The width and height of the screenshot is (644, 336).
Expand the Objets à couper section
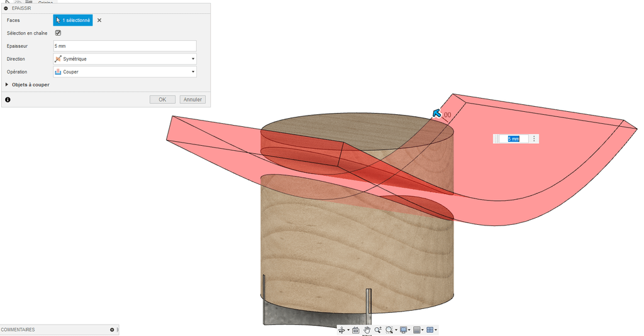[x=6, y=85]
